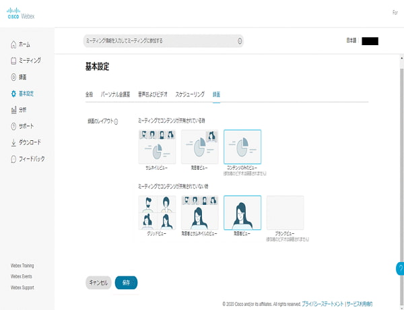The image size is (404, 310).
Task: Open the 日本語 language selector
Action: click(351, 40)
